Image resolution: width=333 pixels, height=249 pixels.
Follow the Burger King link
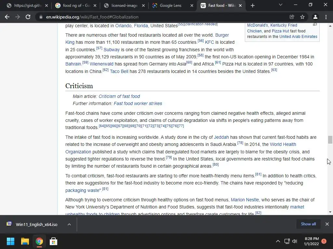(222, 35)
